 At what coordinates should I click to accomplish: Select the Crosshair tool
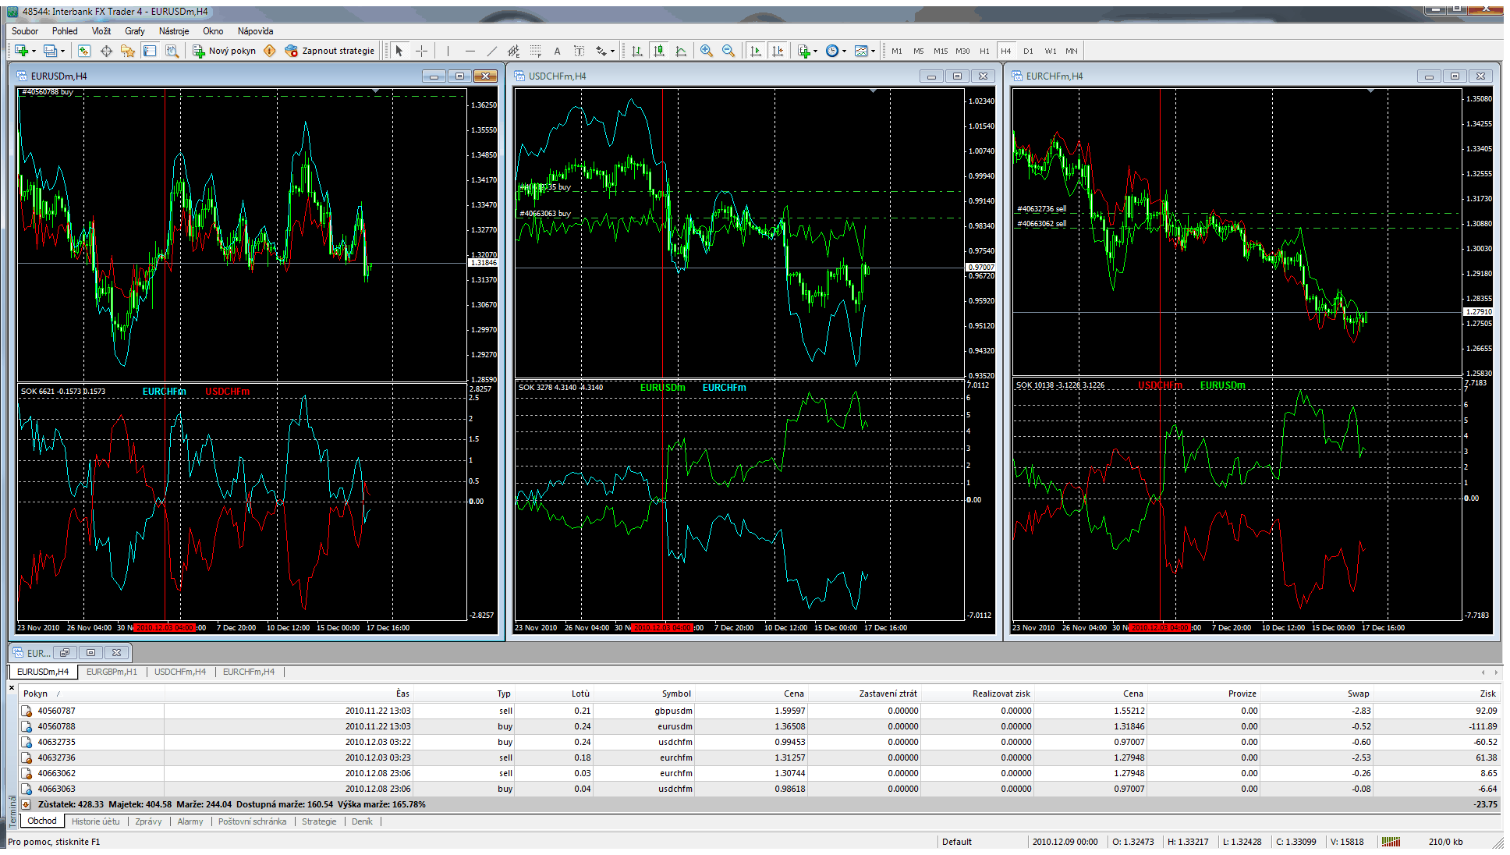[421, 51]
